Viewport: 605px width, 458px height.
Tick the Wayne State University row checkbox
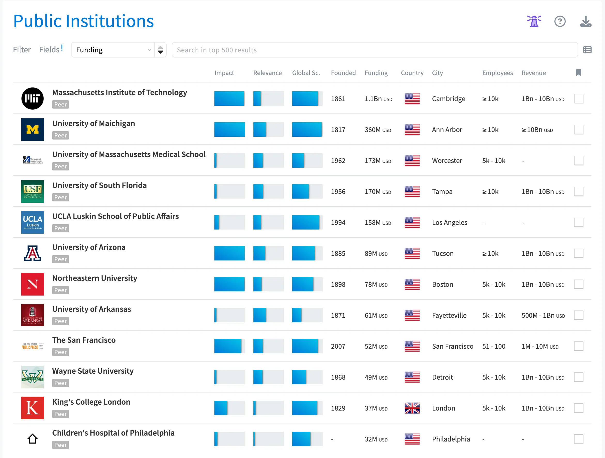click(578, 377)
